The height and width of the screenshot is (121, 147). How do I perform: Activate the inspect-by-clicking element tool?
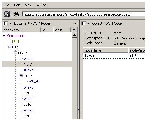pyautogui.click(x=7, y=14)
